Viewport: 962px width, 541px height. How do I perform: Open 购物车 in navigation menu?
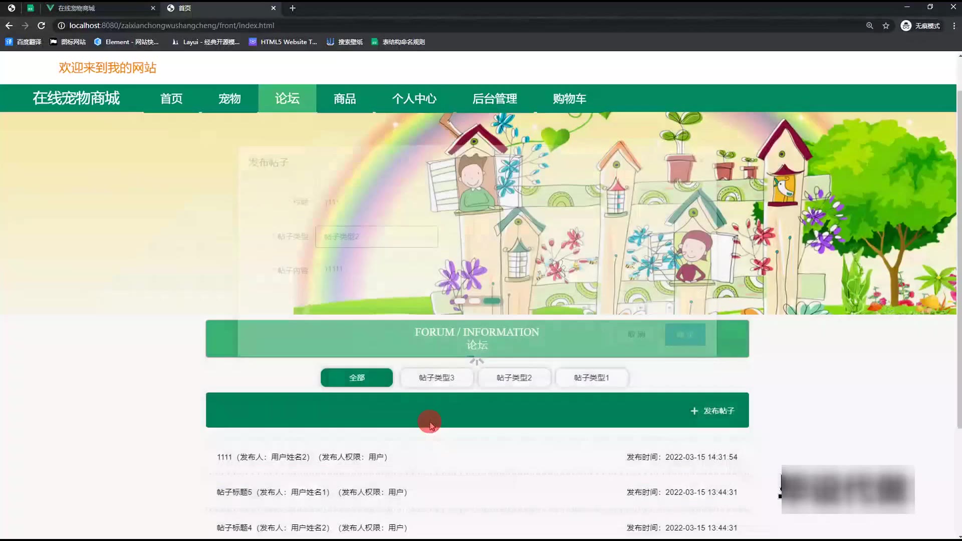[x=570, y=99]
